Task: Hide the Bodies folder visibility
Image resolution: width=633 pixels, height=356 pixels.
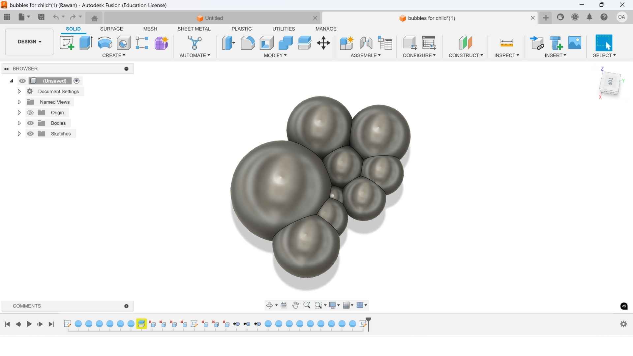Action: pos(30,123)
